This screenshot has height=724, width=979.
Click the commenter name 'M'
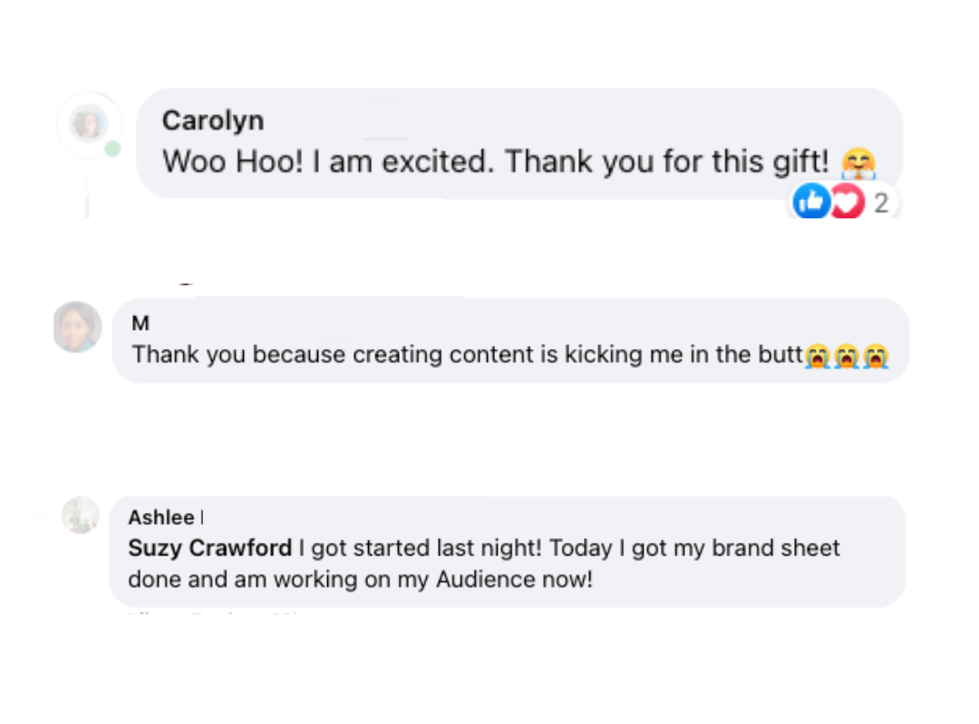pyautogui.click(x=141, y=323)
